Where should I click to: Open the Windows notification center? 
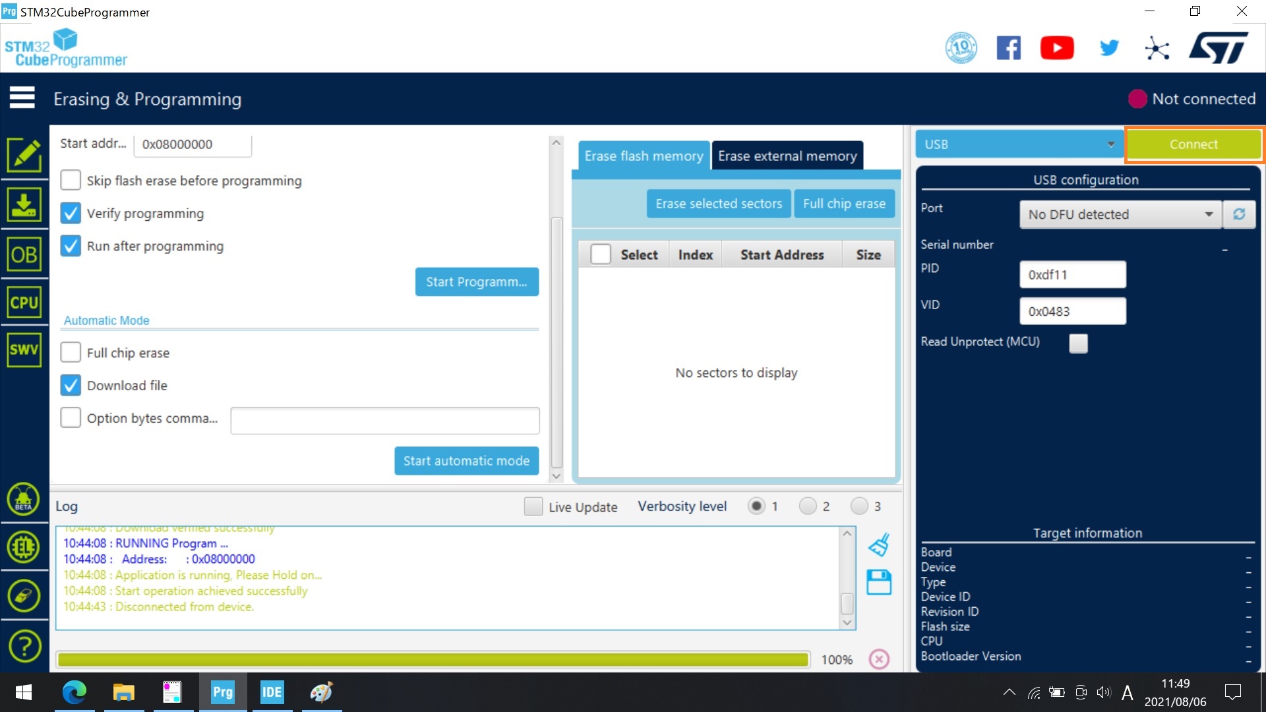coord(1232,692)
